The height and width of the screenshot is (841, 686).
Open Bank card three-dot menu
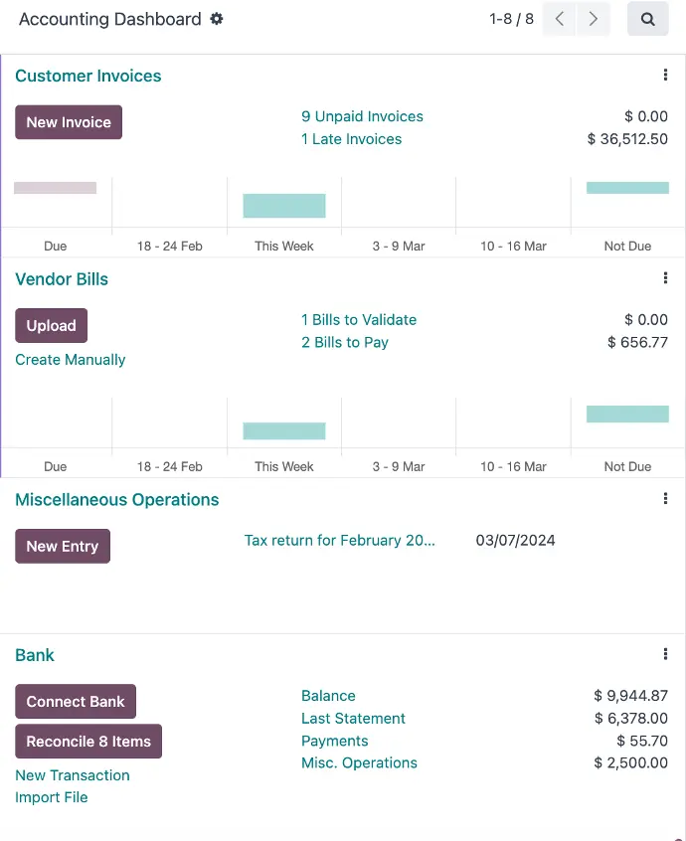point(665,654)
